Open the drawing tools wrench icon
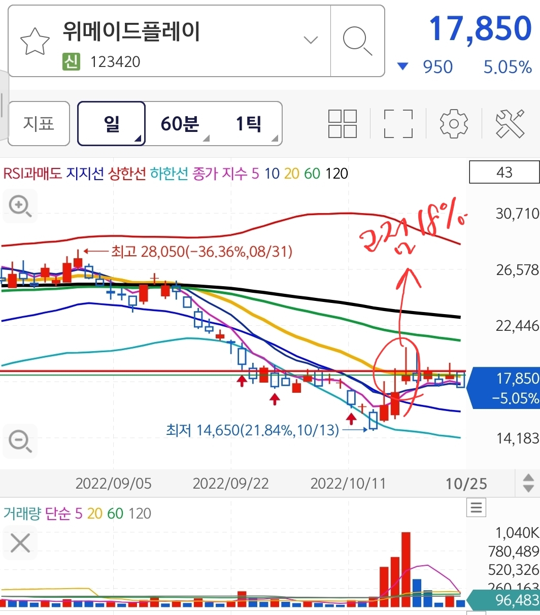Screen dimensions: 540x615 pyautogui.click(x=510, y=123)
